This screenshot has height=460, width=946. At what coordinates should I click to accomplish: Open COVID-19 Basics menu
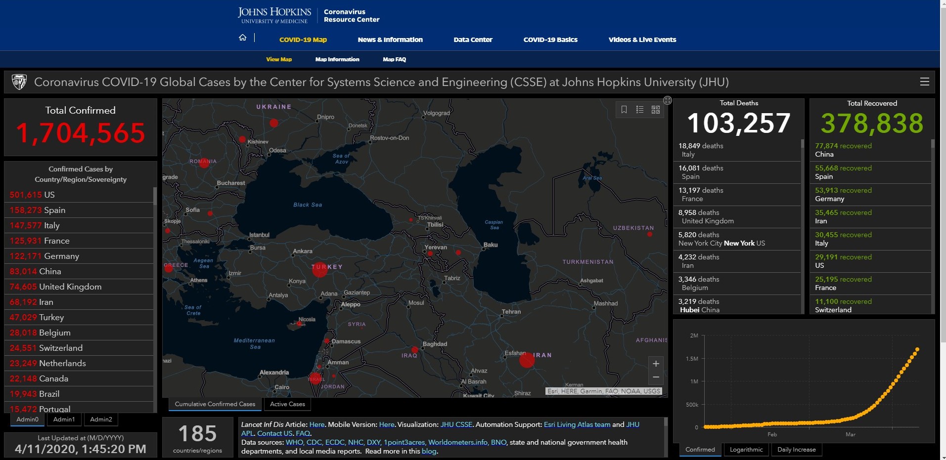pos(550,40)
